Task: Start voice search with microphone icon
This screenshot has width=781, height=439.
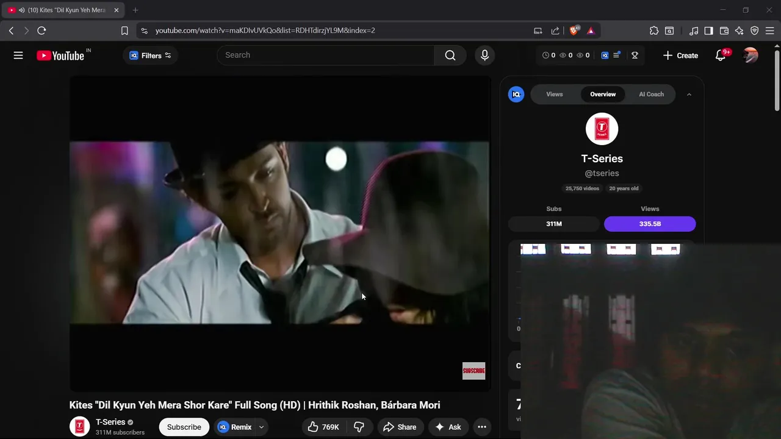Action: (x=484, y=55)
